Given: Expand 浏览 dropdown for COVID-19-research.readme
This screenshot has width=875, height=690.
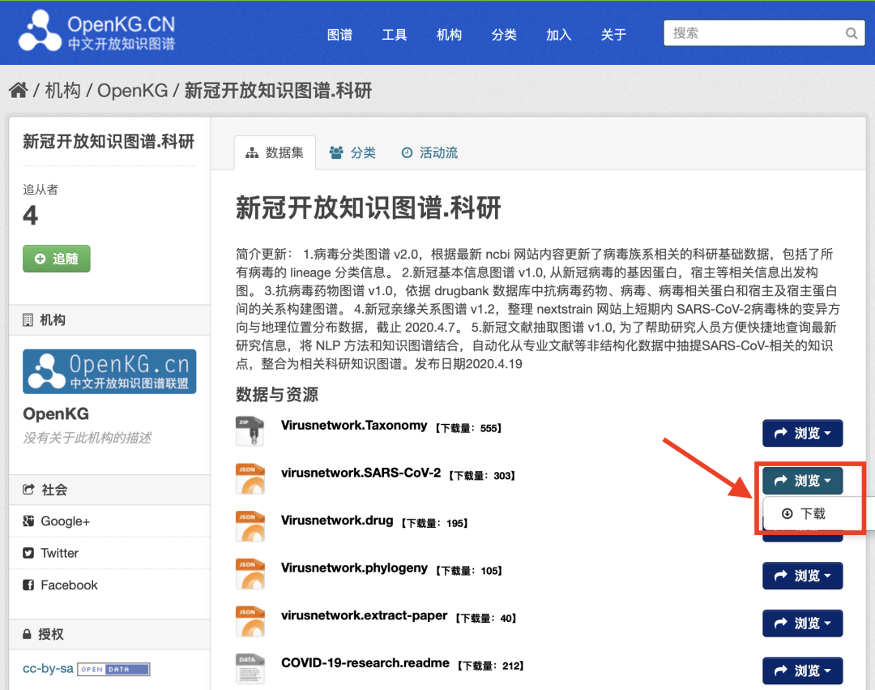Looking at the screenshot, I should [x=802, y=671].
